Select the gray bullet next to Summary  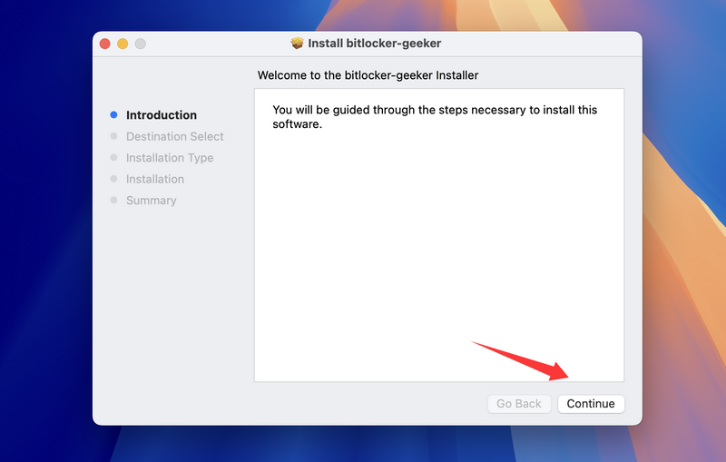coord(113,201)
